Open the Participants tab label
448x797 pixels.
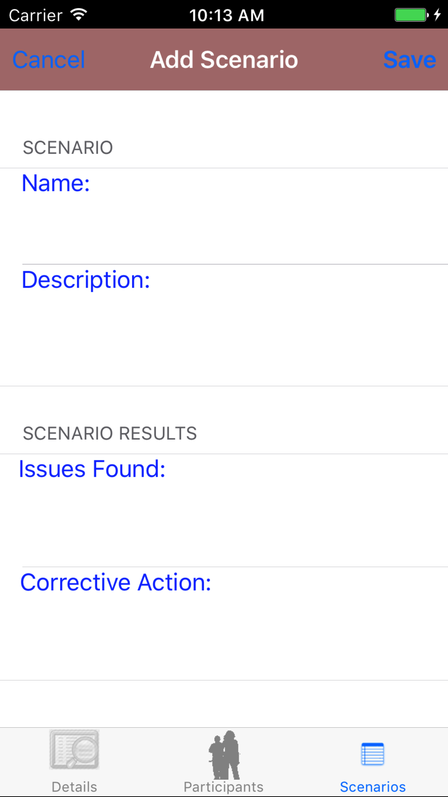click(224, 787)
